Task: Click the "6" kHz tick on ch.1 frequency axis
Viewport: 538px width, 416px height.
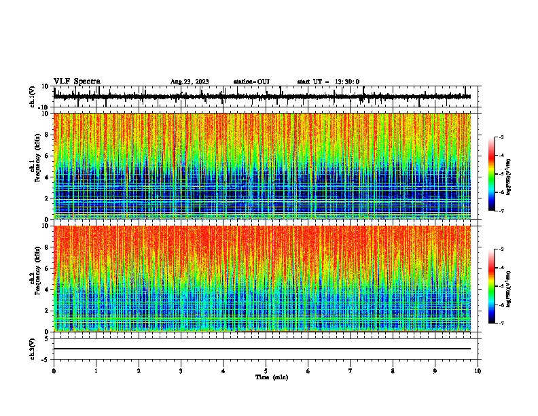Action: 47,156
